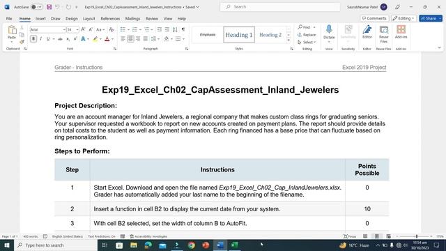Switch to the References tab

110,19
